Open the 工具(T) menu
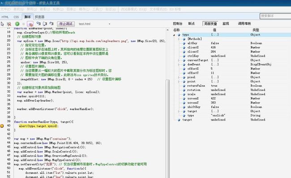This screenshot has height=178, width=291. [x=98, y=9]
